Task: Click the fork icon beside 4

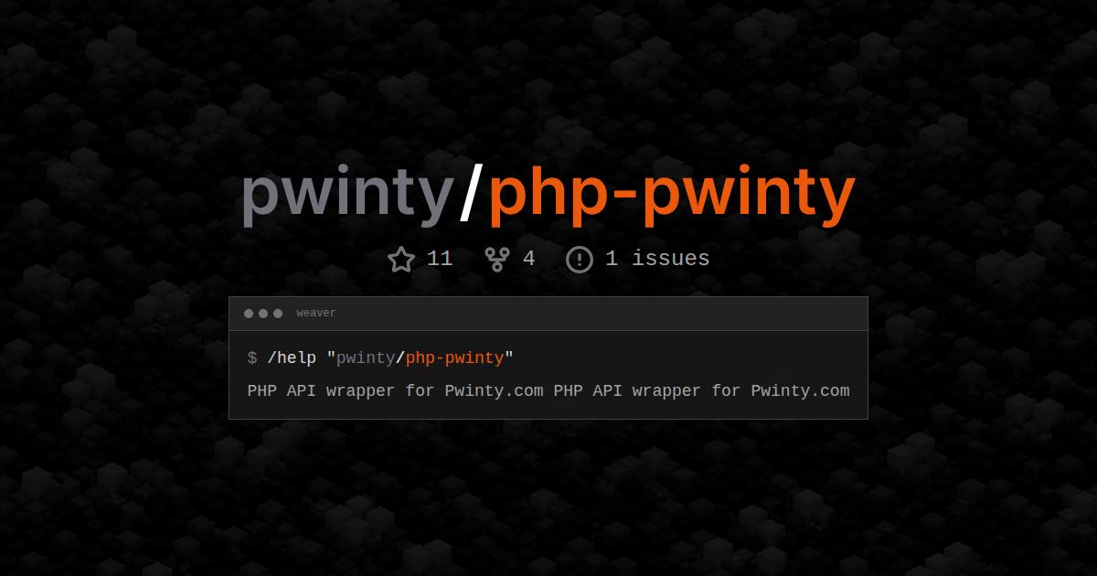Action: point(496,259)
